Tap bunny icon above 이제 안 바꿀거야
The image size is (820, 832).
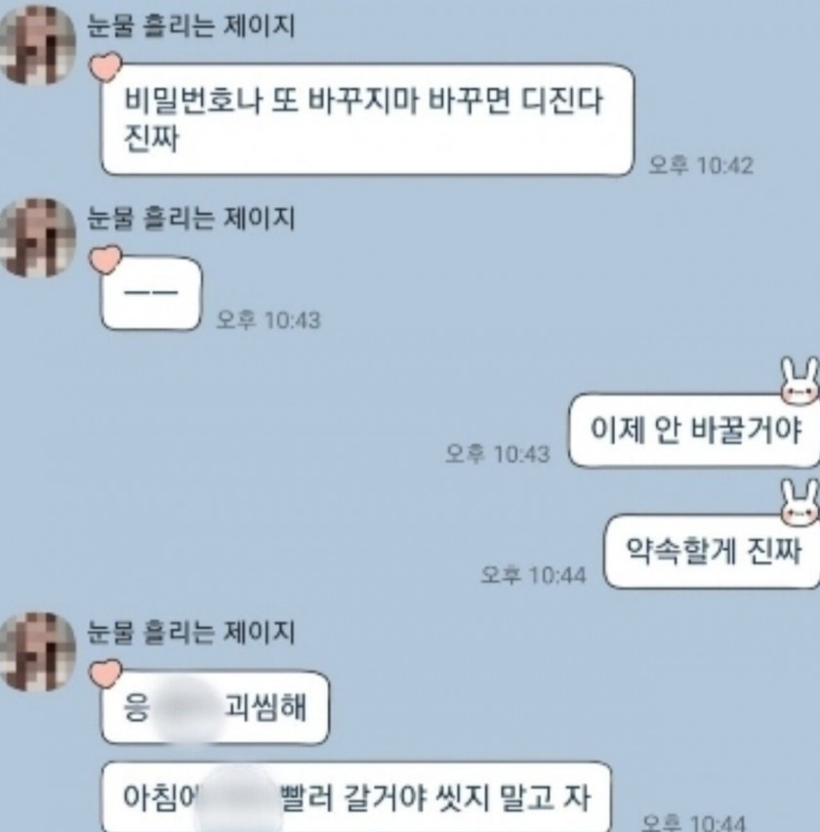tap(800, 381)
